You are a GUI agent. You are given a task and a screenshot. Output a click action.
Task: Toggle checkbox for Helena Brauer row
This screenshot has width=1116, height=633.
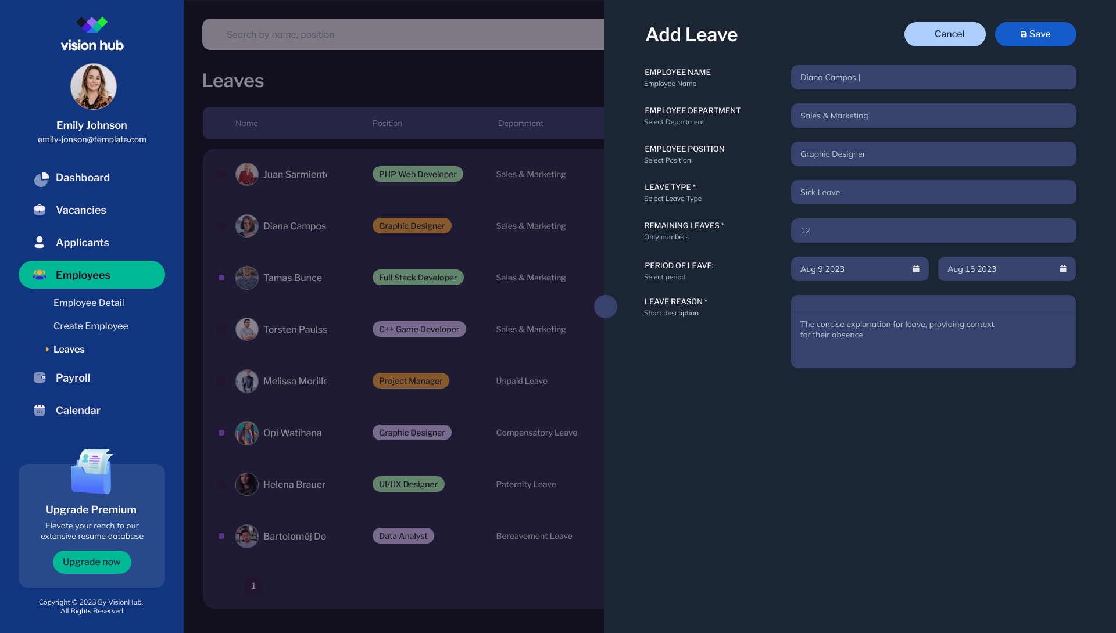coord(221,484)
